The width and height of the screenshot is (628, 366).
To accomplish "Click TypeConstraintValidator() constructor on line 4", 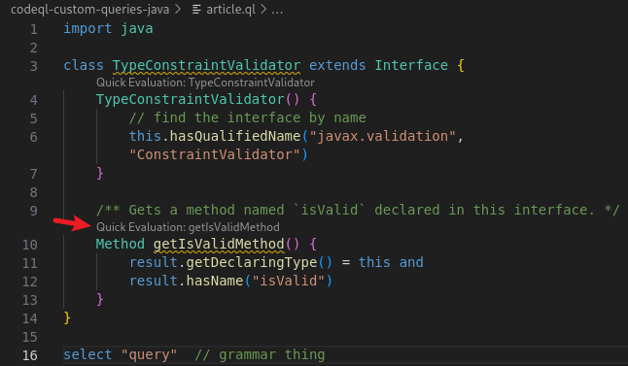I will pos(198,99).
